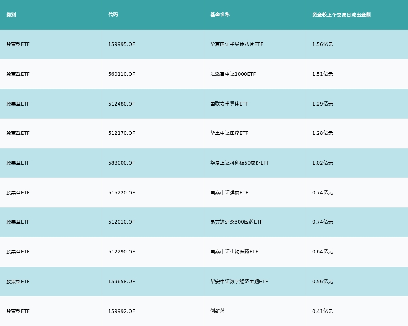Select 股票型ETF in the 159995.OF row
Viewport: 408px width, 326px height.
[18, 44]
